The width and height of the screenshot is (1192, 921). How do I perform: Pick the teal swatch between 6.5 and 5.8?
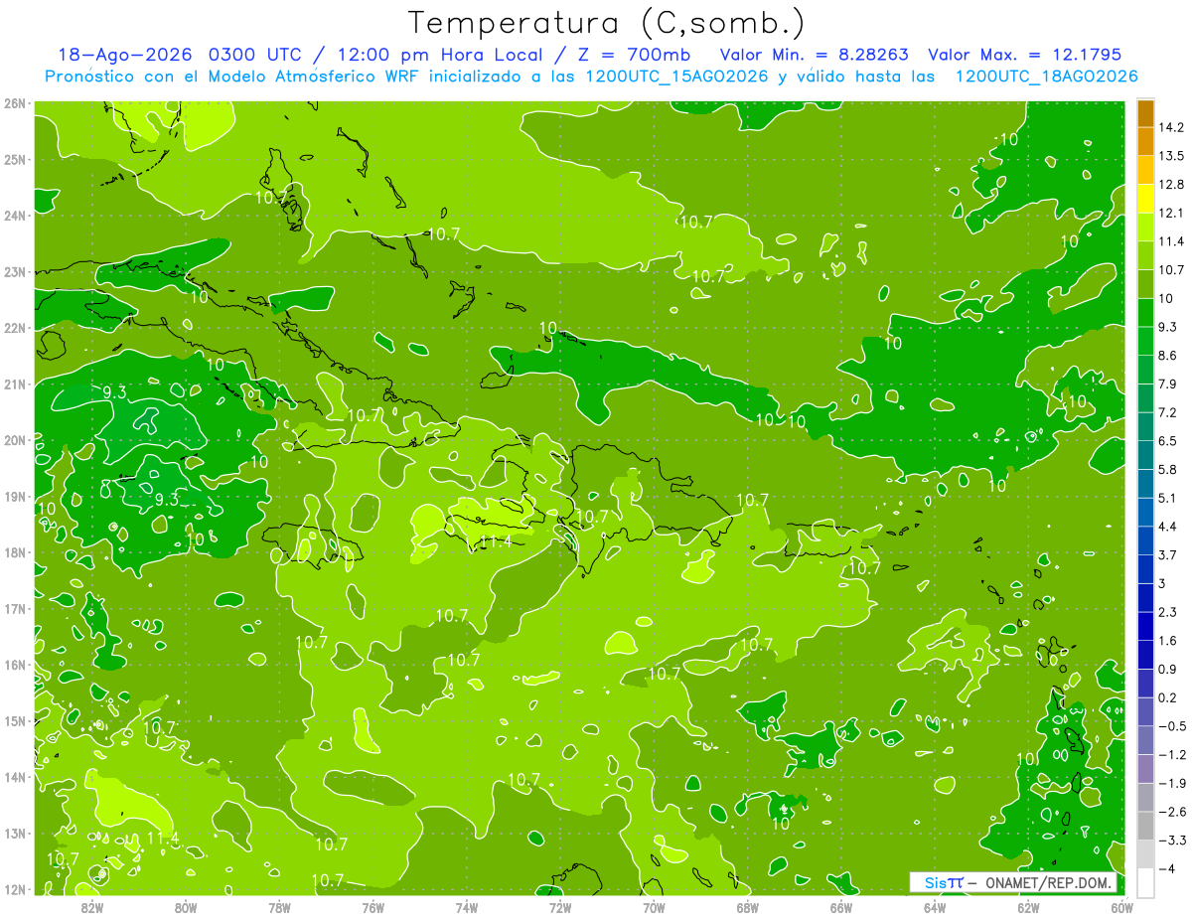[x=1145, y=455]
